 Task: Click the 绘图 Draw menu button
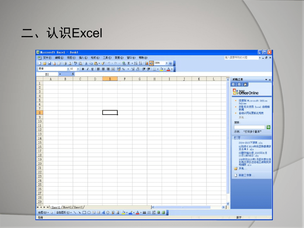[x=43, y=213]
